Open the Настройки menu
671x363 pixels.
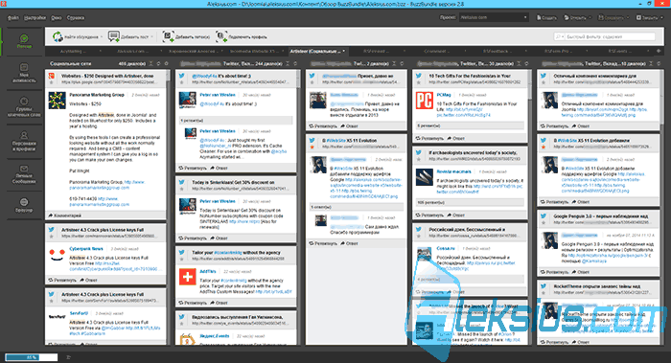coord(35,18)
